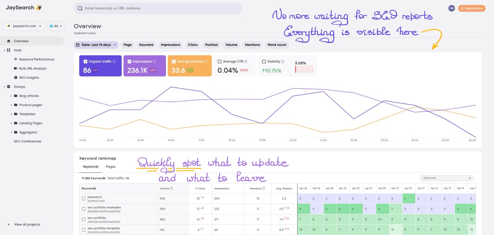Image resolution: width=494 pixels, height=235 pixels.
Task: Click the Average CTR help icon
Action: (x=246, y=62)
